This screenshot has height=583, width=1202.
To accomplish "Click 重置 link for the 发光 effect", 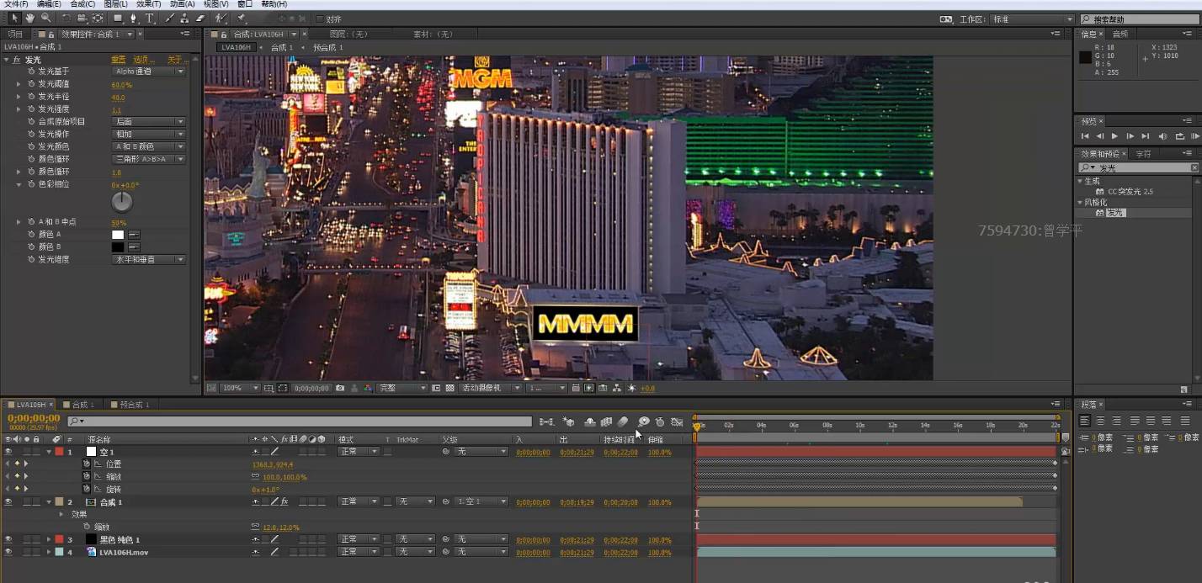I will coord(119,60).
